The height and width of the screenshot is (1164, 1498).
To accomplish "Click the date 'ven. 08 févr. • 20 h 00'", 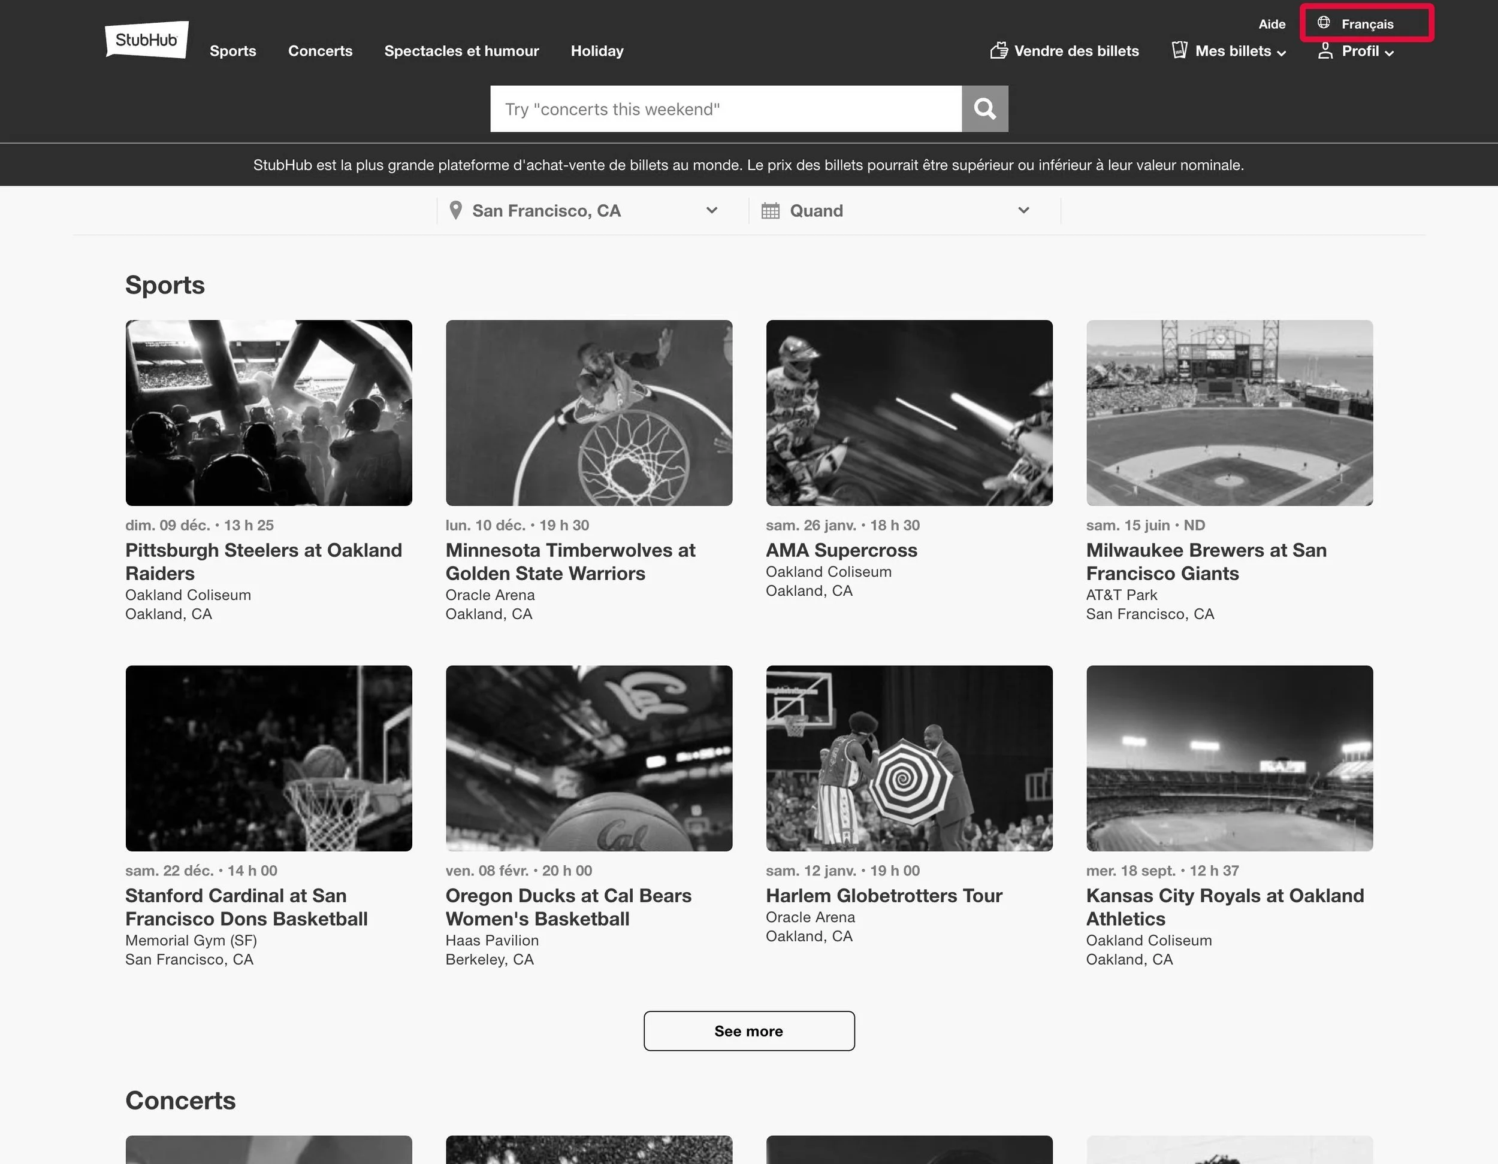I will [518, 871].
